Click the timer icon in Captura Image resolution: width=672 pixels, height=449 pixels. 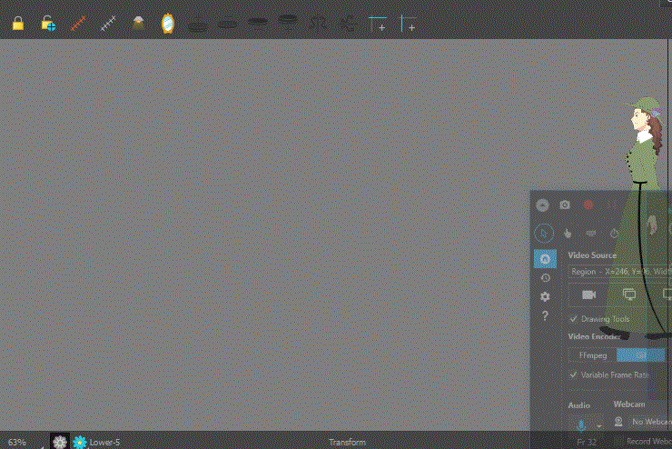(614, 234)
